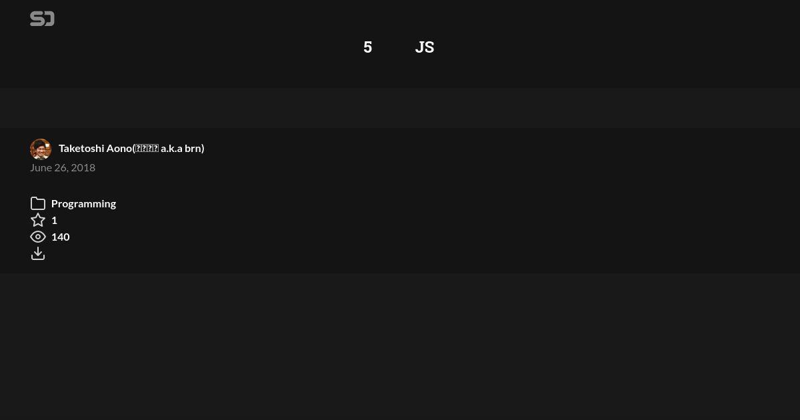This screenshot has height=420, width=800.
Task: Click the star count number 1
Action: [x=54, y=220]
